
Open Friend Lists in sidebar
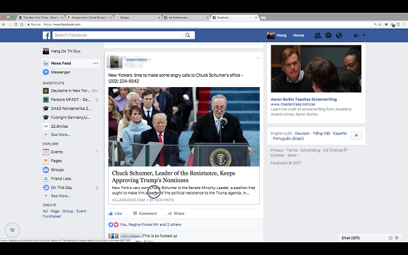click(61, 178)
